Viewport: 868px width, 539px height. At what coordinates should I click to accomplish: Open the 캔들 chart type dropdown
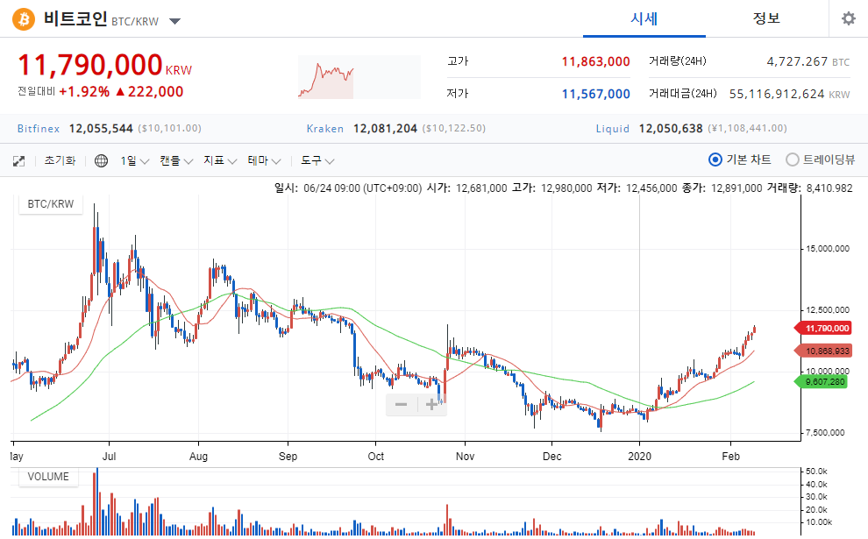coord(176,161)
